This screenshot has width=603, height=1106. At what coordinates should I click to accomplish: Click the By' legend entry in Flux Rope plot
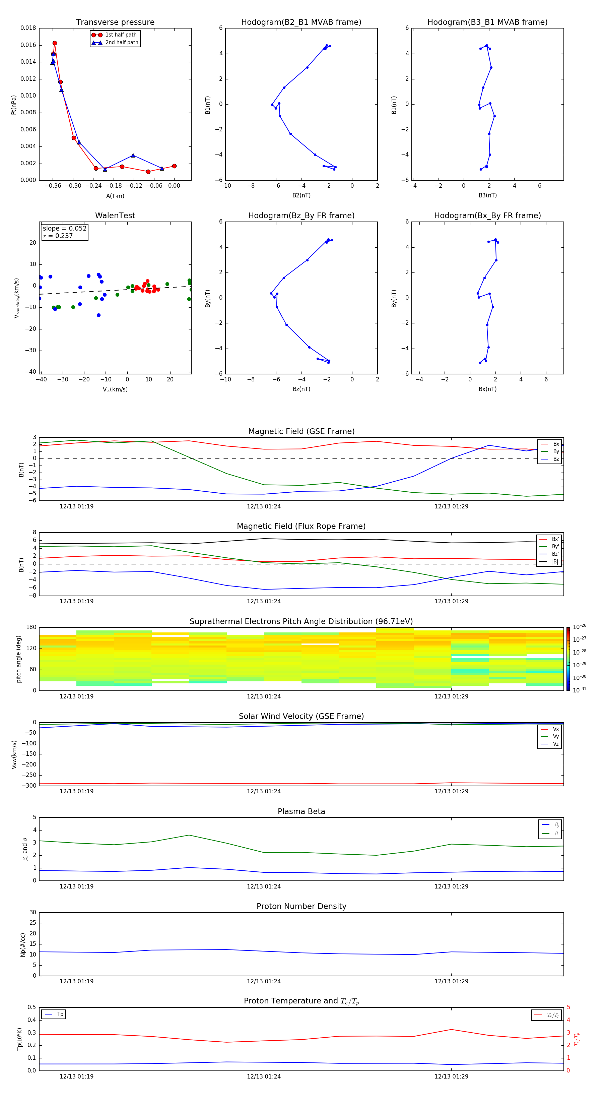(x=549, y=547)
